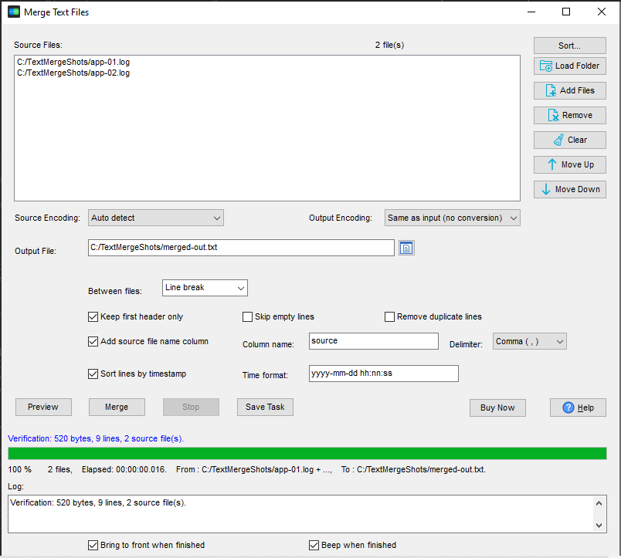Click the log scroll up arrow

pos(599,503)
